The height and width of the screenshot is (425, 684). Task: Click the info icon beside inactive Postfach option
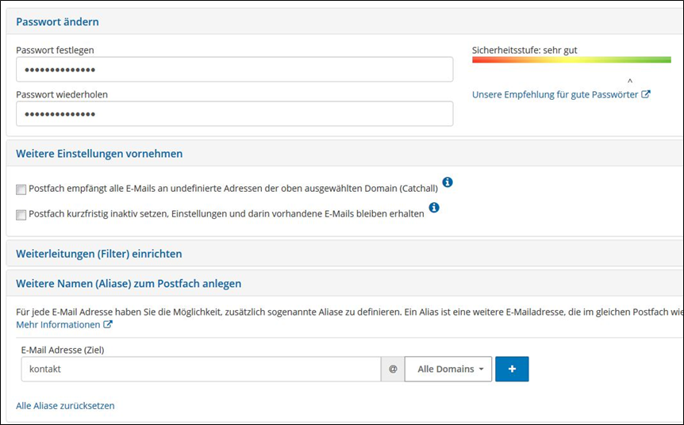coord(433,208)
